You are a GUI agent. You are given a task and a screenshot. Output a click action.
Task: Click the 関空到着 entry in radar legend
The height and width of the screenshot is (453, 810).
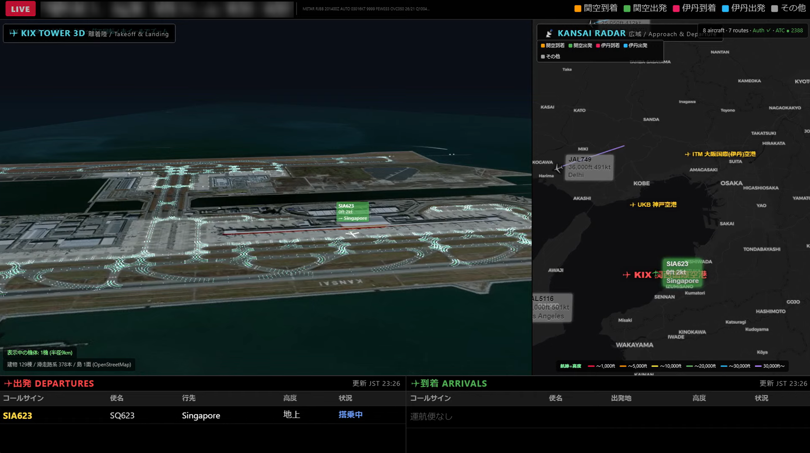(552, 45)
